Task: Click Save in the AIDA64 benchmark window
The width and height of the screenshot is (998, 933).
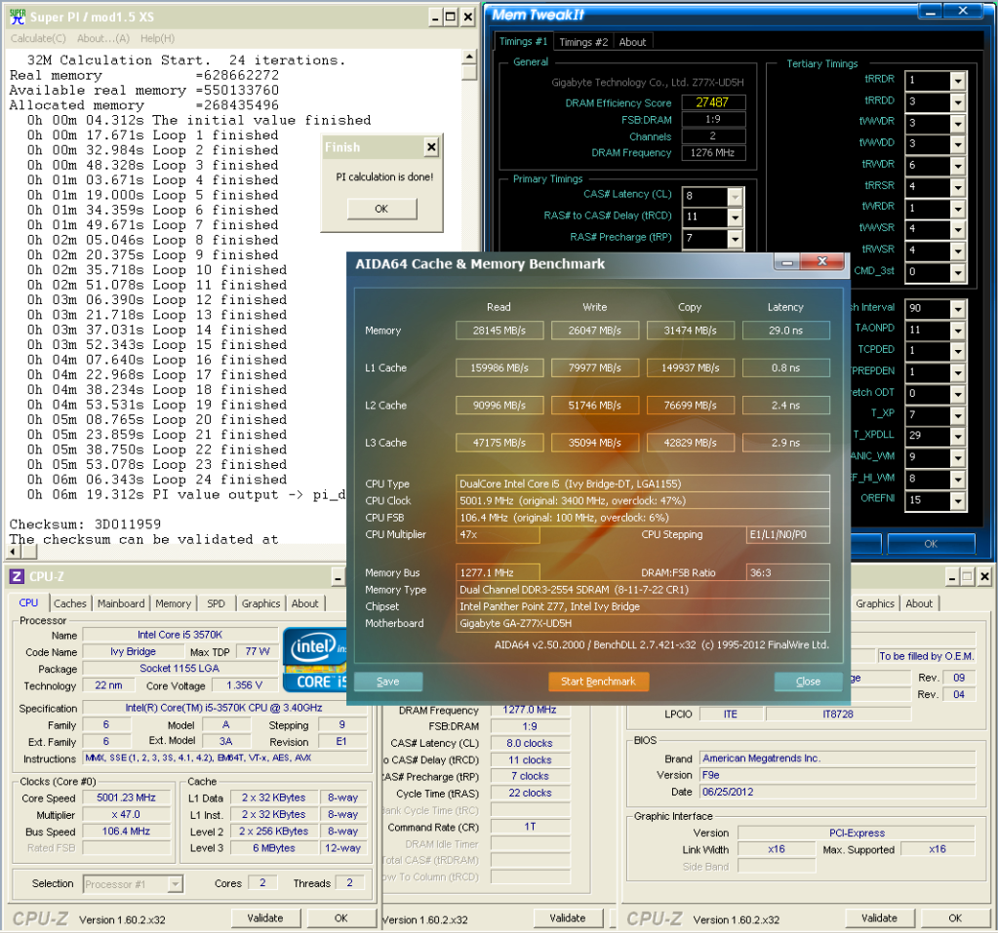Action: 387,681
